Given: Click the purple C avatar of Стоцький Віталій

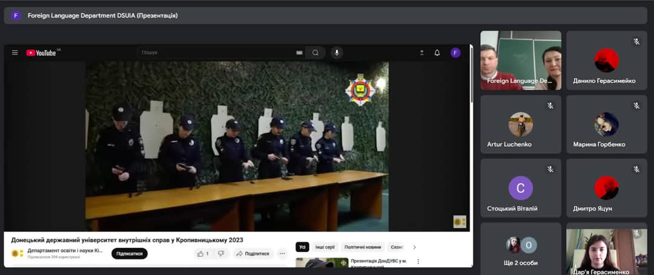Looking at the screenshot, I should [x=521, y=188].
